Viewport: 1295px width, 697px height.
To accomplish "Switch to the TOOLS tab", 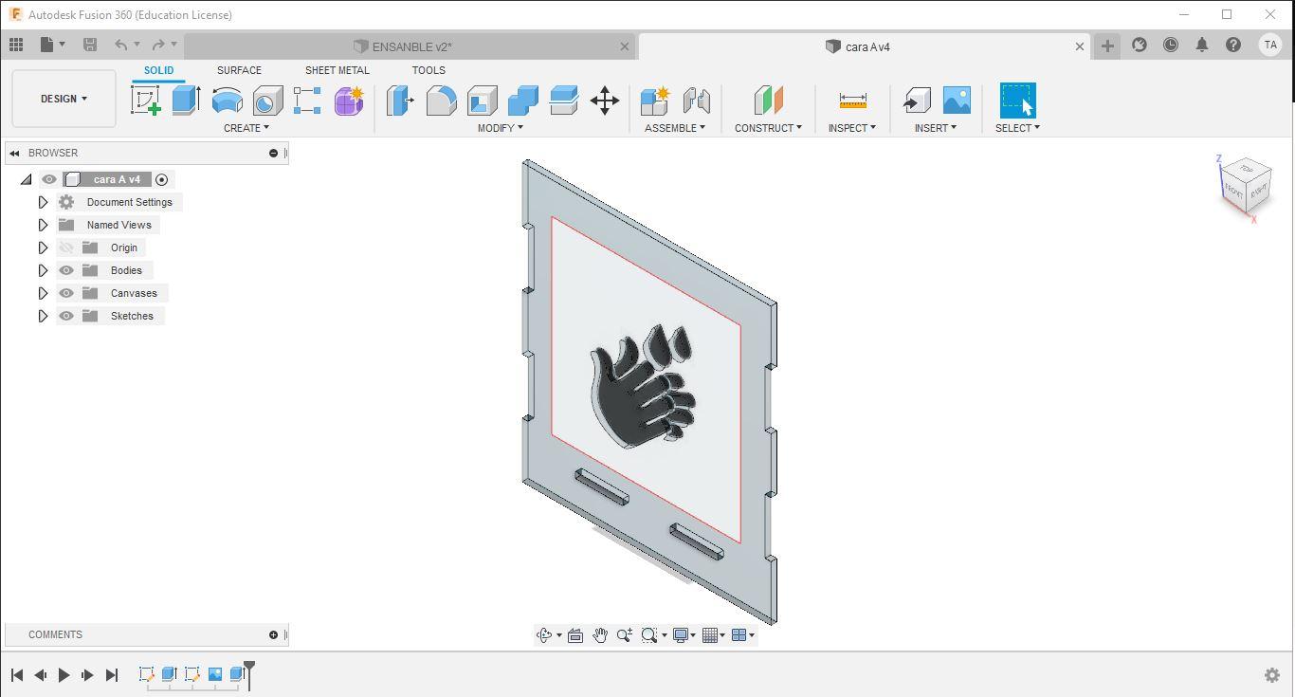I will 429,71.
